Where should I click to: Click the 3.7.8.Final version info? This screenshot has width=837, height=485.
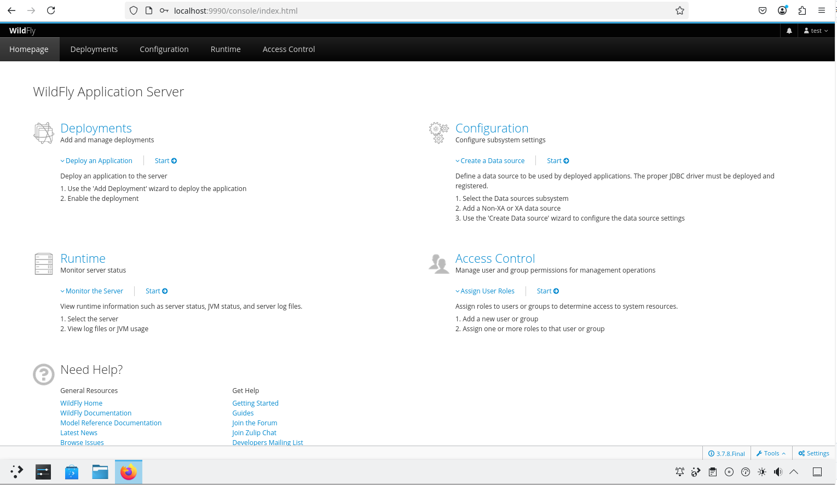[726, 453]
